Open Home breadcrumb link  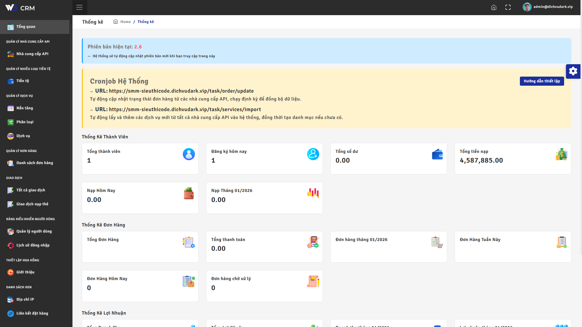point(125,22)
